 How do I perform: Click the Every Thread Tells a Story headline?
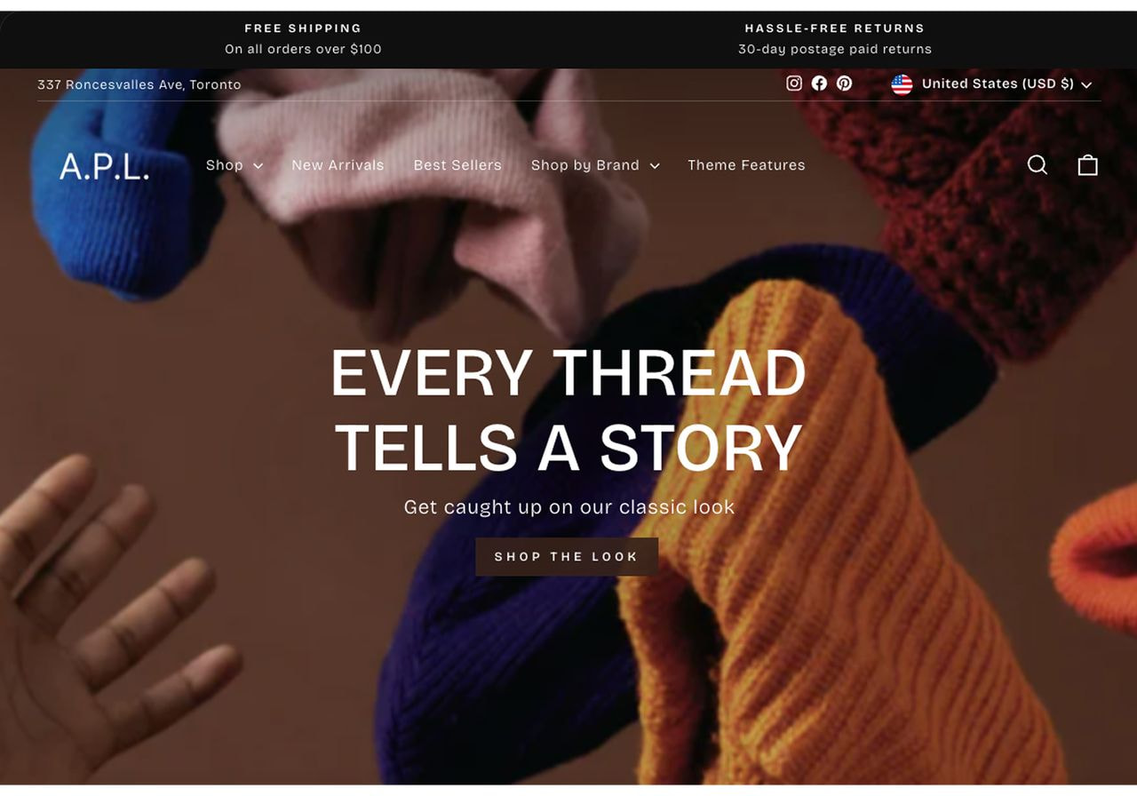(x=568, y=410)
